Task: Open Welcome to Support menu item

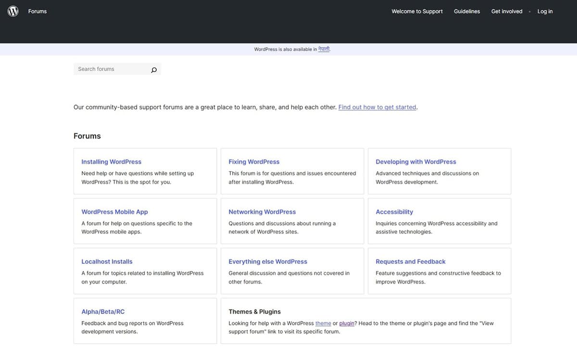Action: pos(417,11)
